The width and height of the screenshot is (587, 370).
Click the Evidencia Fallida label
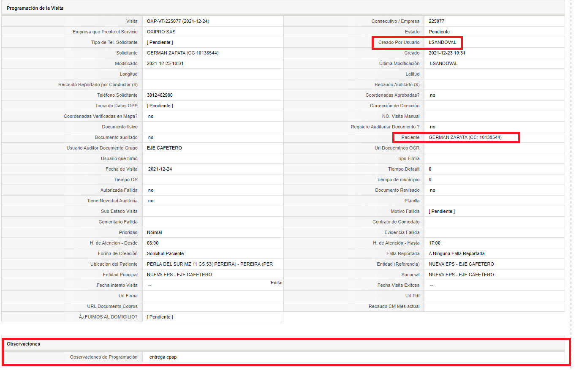(x=402, y=232)
